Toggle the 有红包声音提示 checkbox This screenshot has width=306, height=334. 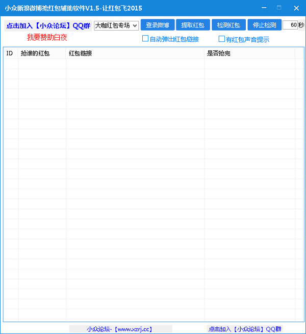click(222, 39)
